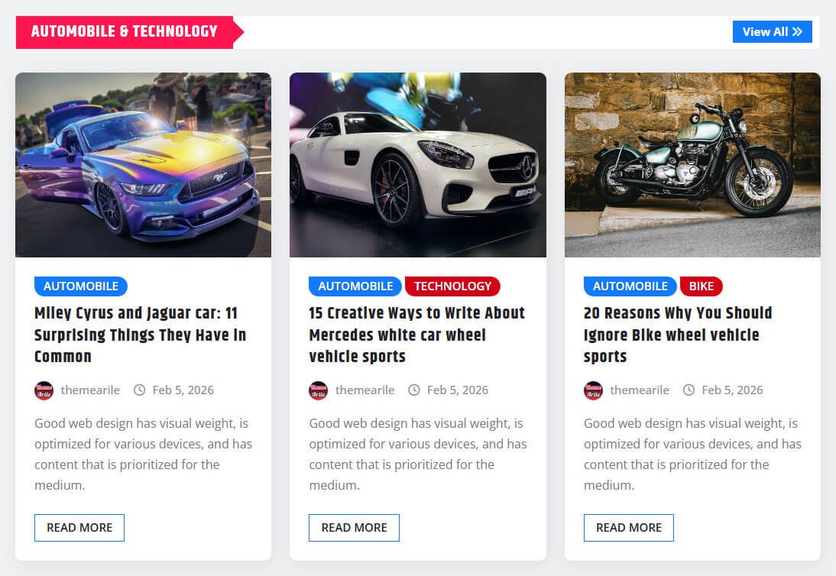Click READ MORE under the Mercedes post

point(354,528)
